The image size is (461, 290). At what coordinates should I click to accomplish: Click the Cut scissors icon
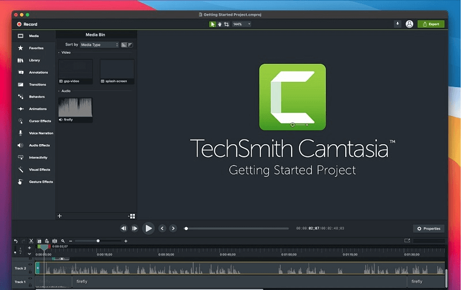tap(31, 241)
